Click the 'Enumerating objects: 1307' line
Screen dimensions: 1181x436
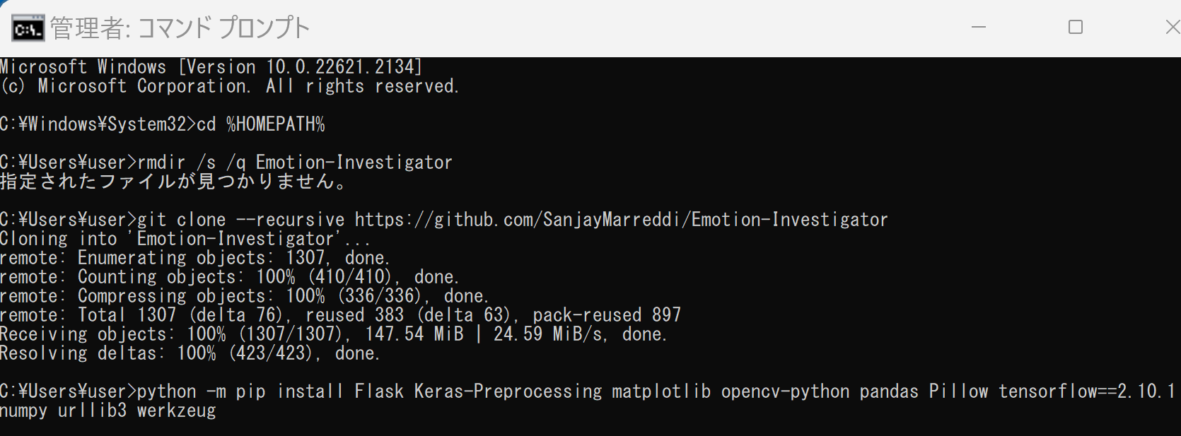[195, 258]
